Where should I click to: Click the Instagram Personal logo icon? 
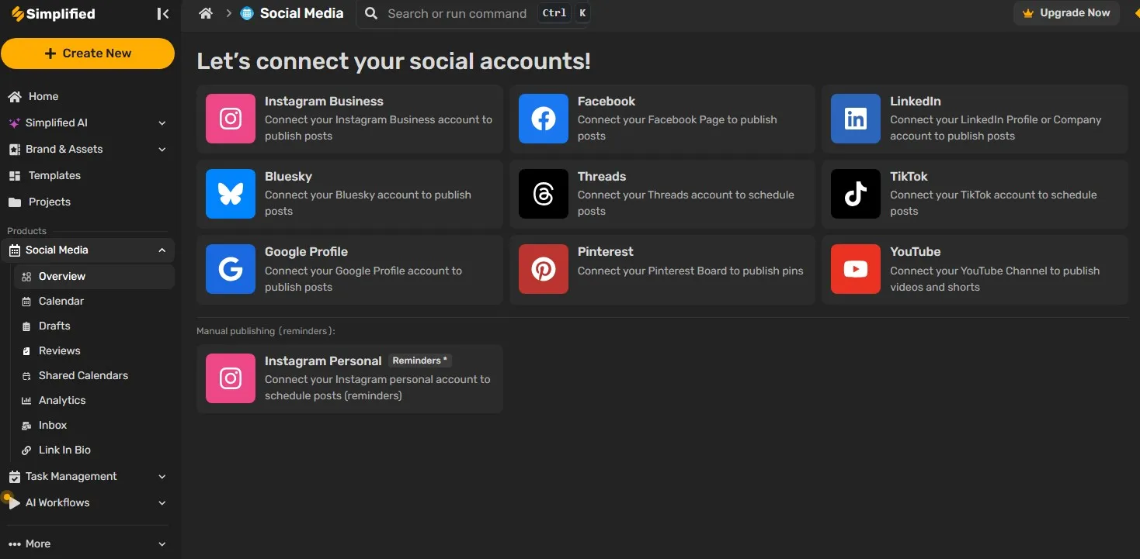(231, 378)
